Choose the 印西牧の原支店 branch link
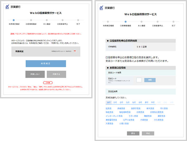This screenshot has height=141, width=187. (157, 112)
